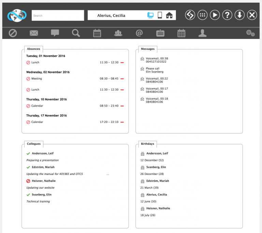Click the download arrow button
The height and width of the screenshot is (233, 262).
point(239,15)
